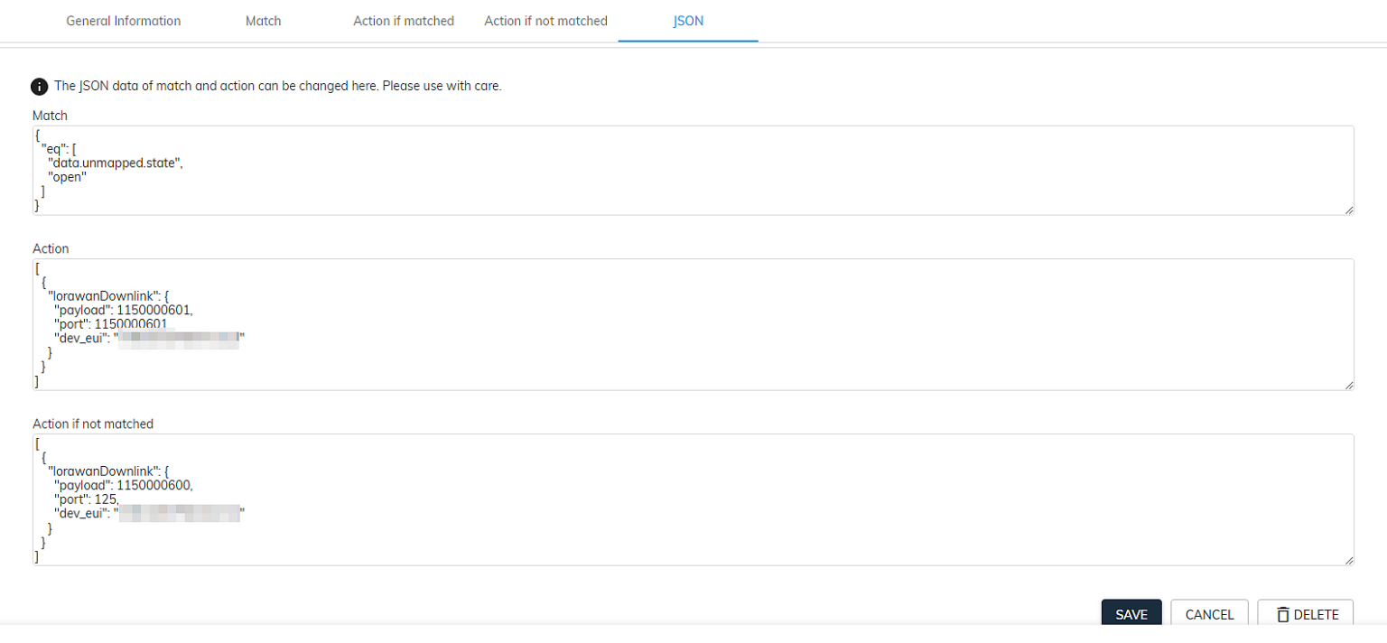Viewport: 1387px width, 643px height.
Task: Click payload 1150000600 line
Action: (x=123, y=485)
